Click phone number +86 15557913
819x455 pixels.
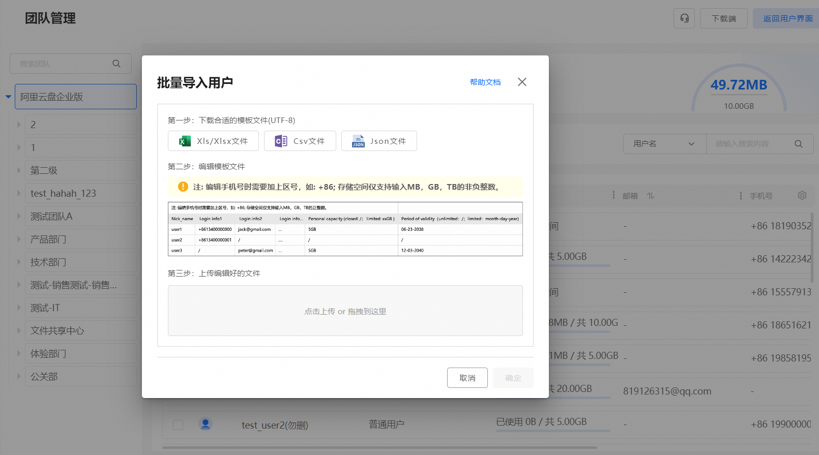[x=781, y=292]
